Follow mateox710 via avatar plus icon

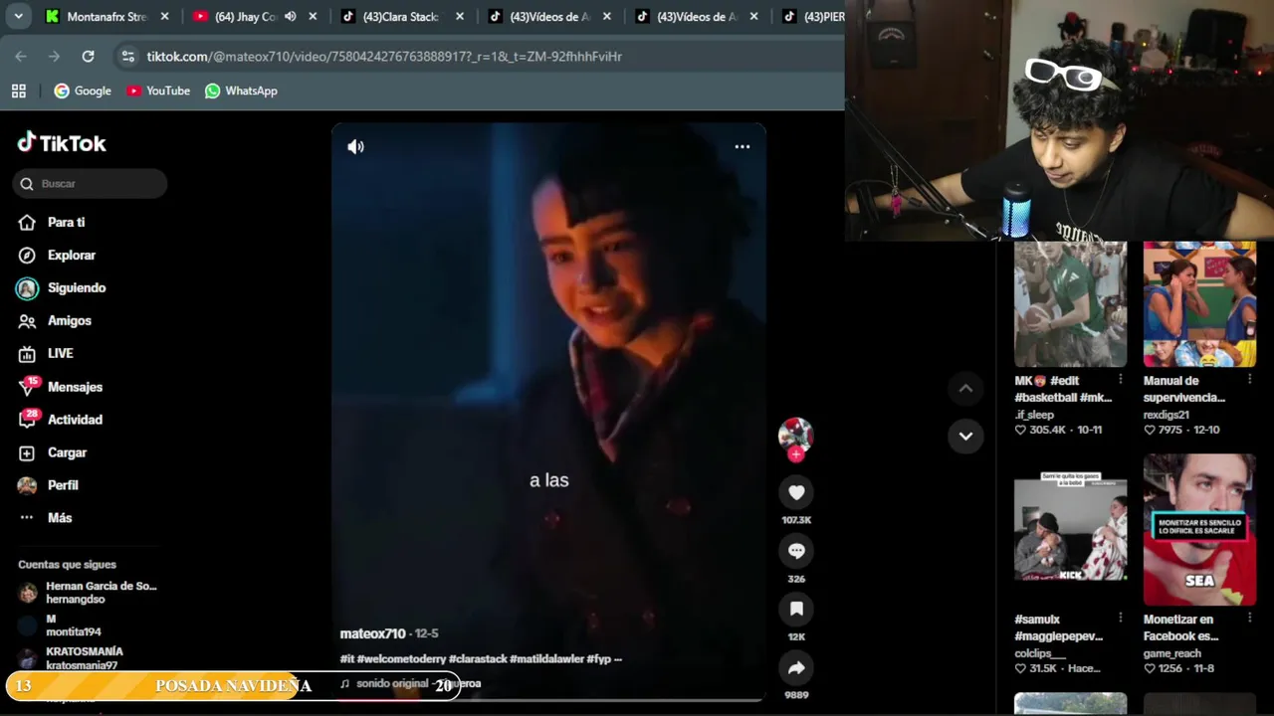point(795,454)
